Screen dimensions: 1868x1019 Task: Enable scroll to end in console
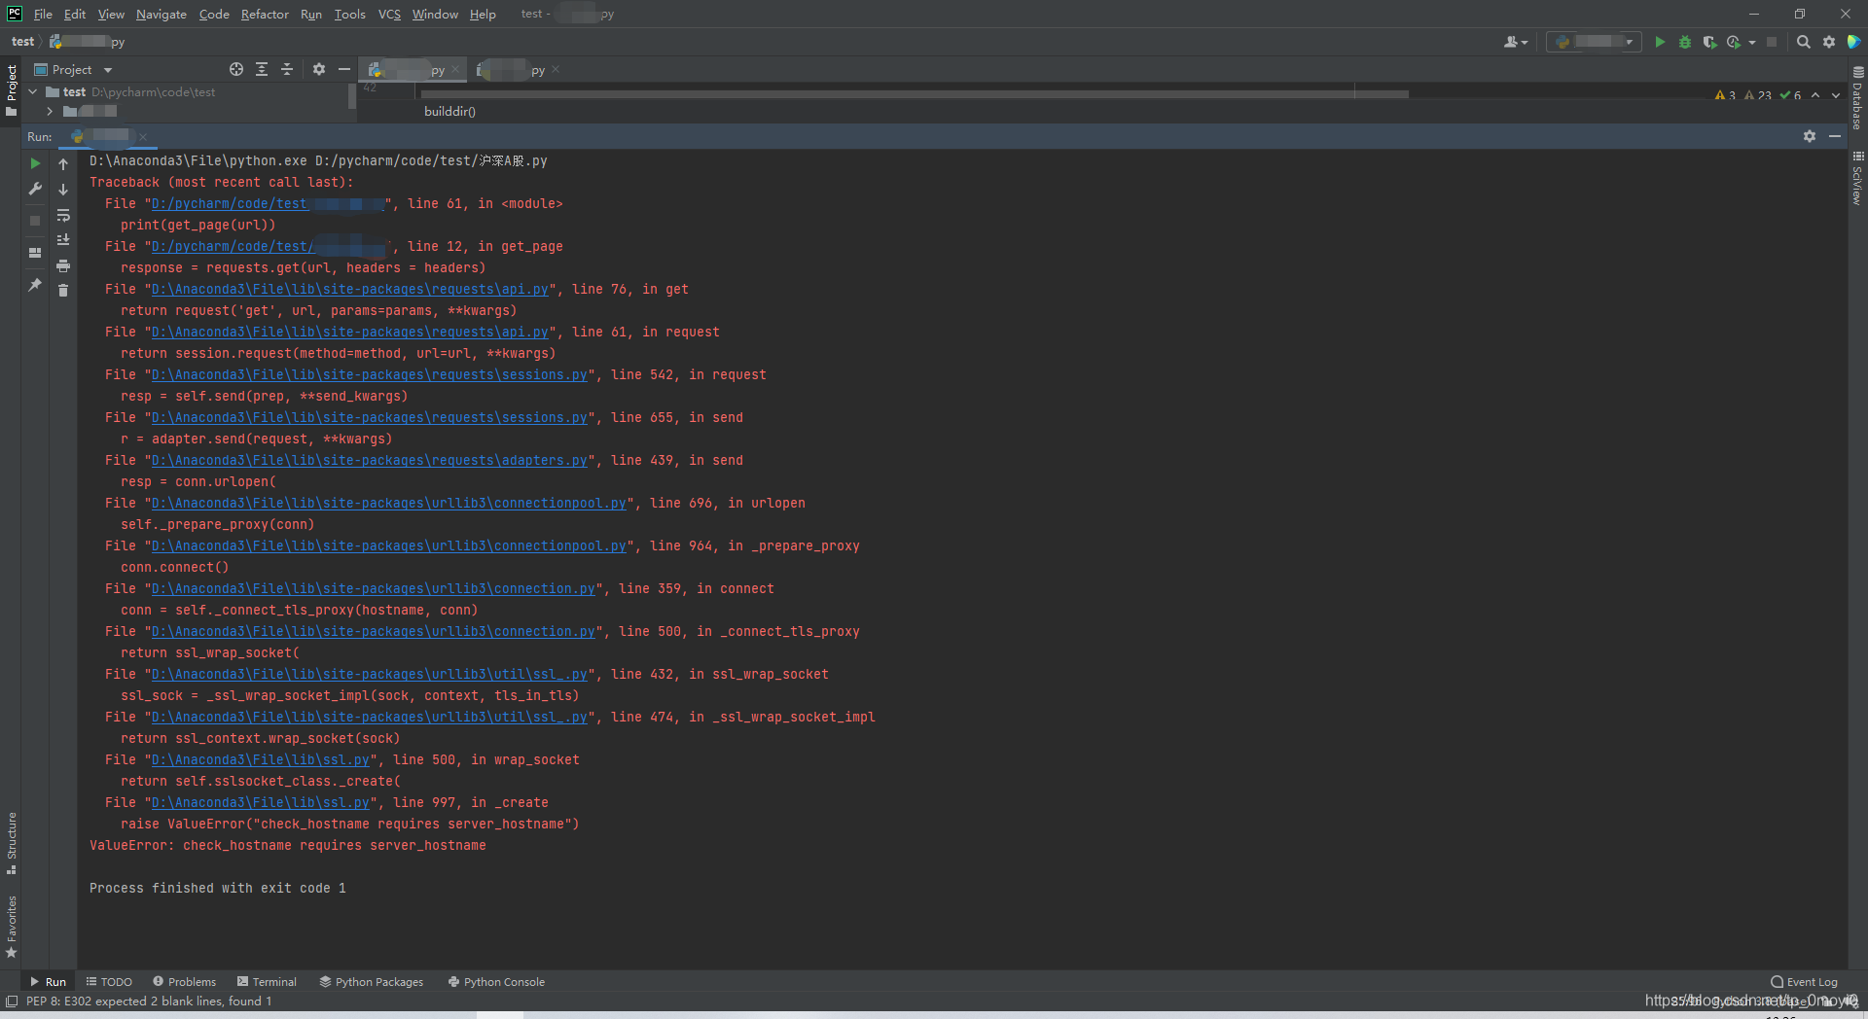click(63, 240)
